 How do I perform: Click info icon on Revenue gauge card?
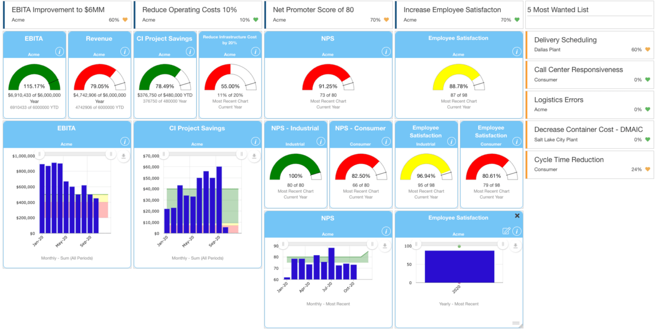(125, 52)
